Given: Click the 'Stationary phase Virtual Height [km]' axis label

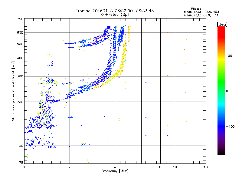Looking at the screenshot, I should [13, 91].
